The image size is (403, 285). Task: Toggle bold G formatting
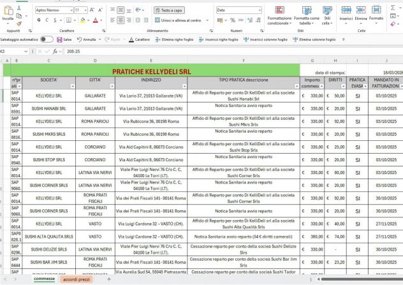pyautogui.click(x=39, y=20)
